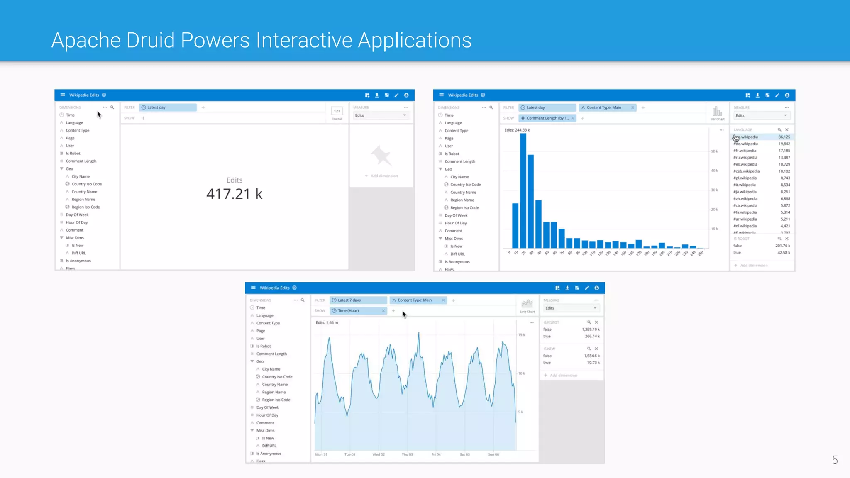This screenshot has height=478, width=850.
Task: Click download icon in bottom screenshot's header
Action: click(x=567, y=288)
